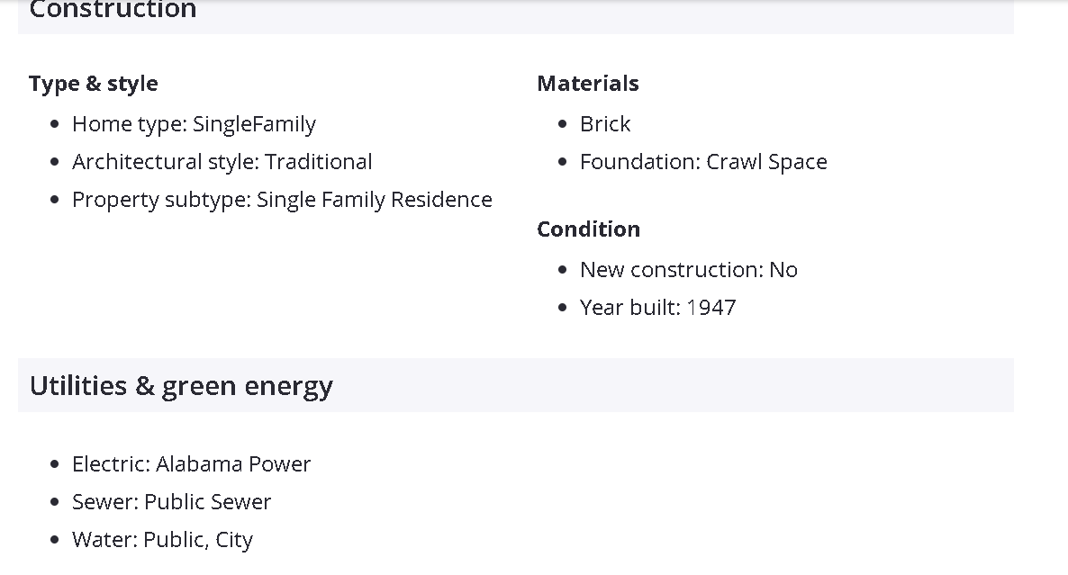Screen dimensions: 1068x575
Task: Select New construction: No item
Action: tap(689, 270)
